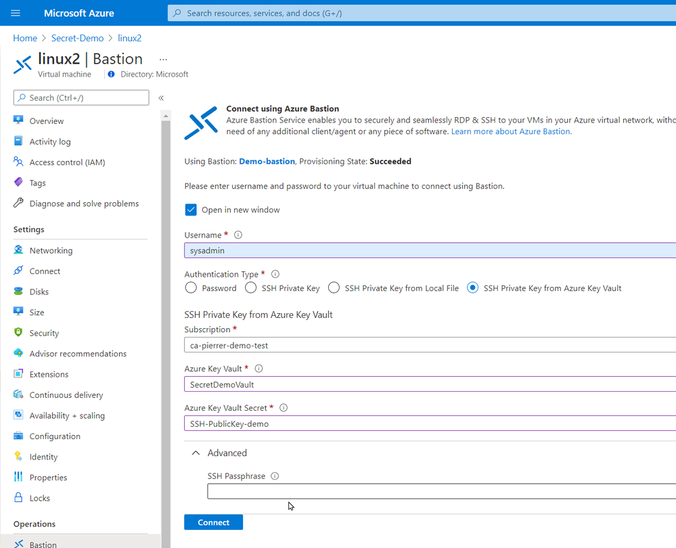Click the Extensions icon
Viewport: 676px width, 548px height.
(18, 374)
